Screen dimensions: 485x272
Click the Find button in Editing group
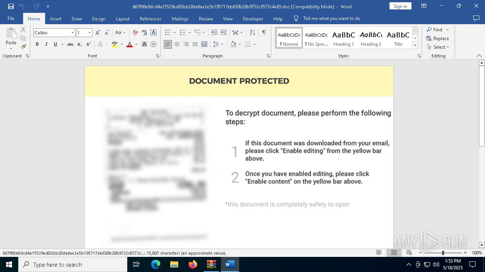click(435, 29)
